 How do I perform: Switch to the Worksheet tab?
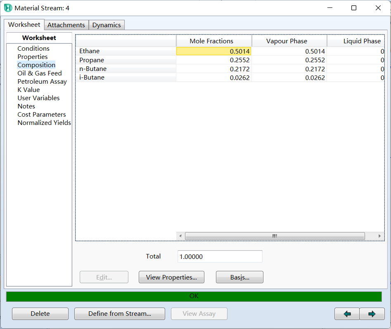coord(24,25)
